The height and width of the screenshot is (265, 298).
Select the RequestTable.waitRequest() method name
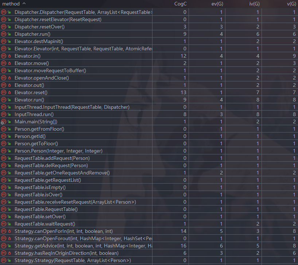click(x=44, y=224)
